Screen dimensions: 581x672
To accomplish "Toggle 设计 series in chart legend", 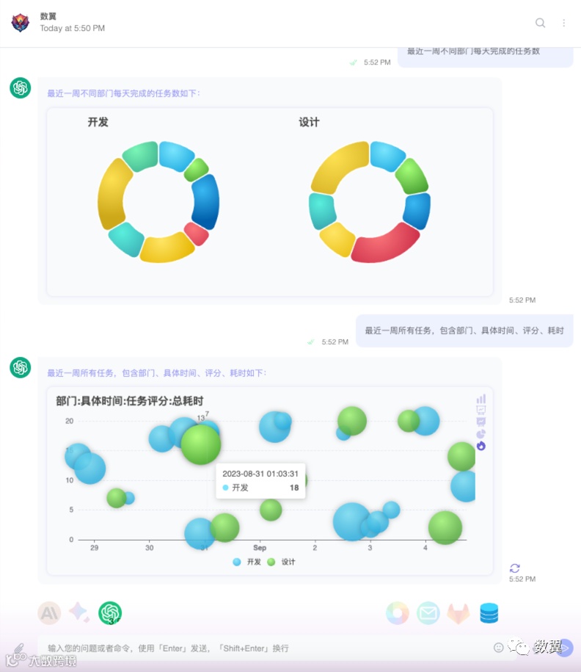I will (281, 562).
